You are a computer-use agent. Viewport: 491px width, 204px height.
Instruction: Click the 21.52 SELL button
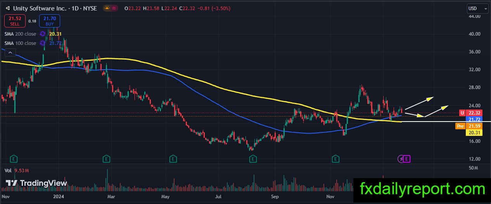tap(15, 21)
